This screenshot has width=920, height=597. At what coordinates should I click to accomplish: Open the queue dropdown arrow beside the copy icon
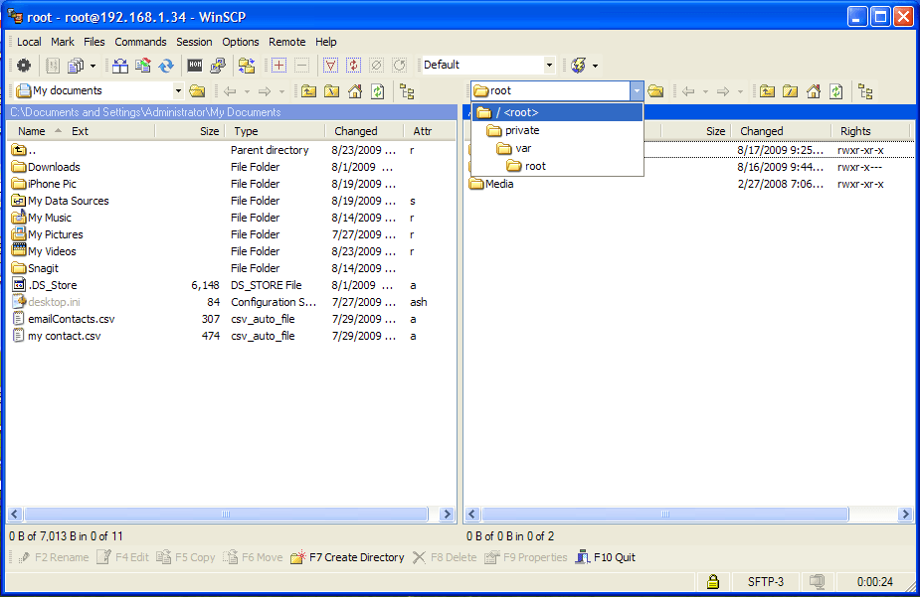92,66
